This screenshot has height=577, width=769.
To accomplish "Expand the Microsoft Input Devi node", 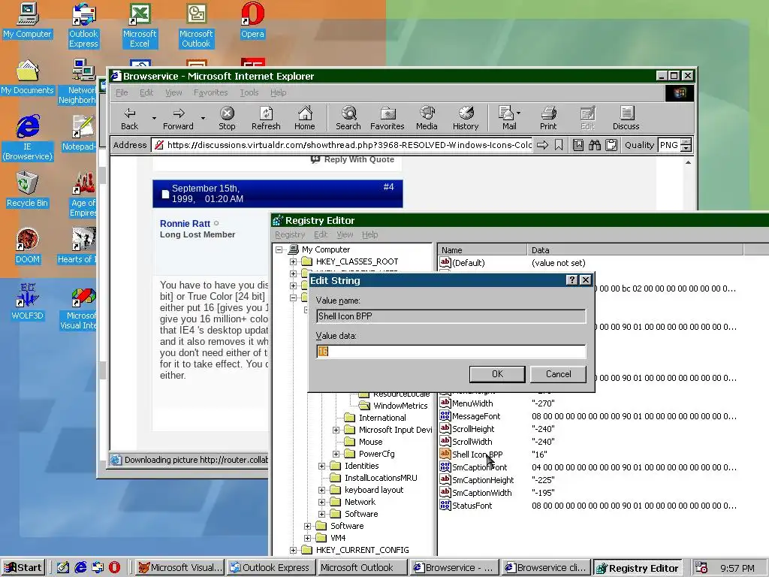I will (336, 430).
